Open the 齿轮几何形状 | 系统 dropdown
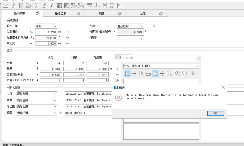244x146 pixels. pyautogui.click(x=161, y=66)
